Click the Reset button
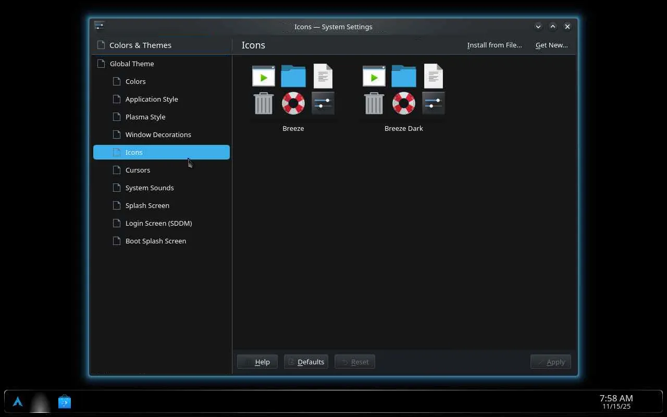This screenshot has width=667, height=417. (x=355, y=362)
